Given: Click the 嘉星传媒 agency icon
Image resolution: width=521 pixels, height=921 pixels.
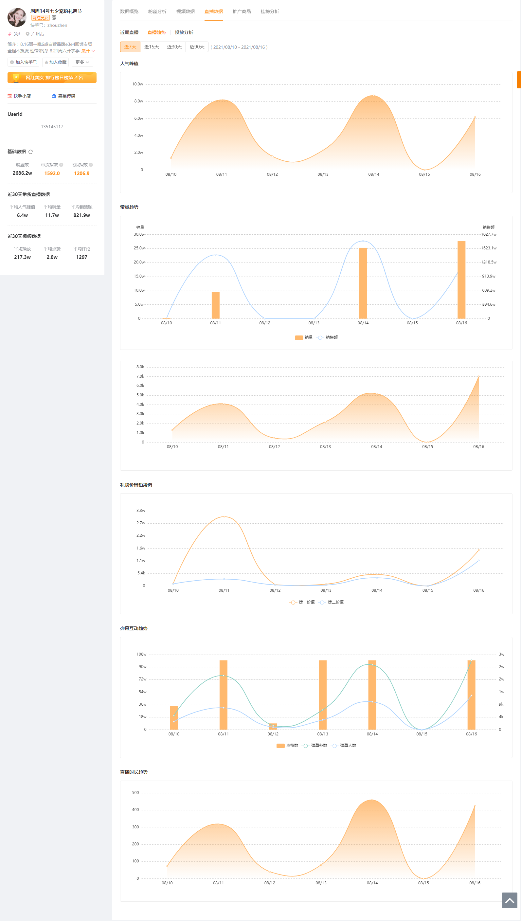Looking at the screenshot, I should (54, 96).
